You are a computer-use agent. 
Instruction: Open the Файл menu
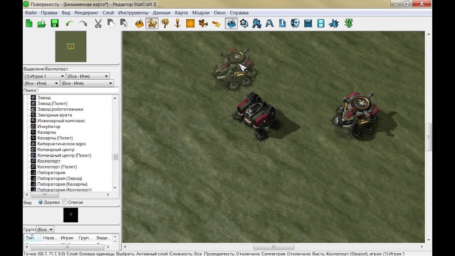(x=31, y=13)
